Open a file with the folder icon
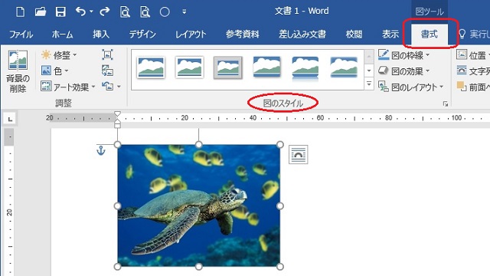This screenshot has height=276, width=490. [41, 12]
